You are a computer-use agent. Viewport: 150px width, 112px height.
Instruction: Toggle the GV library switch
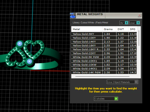tap(124, 23)
